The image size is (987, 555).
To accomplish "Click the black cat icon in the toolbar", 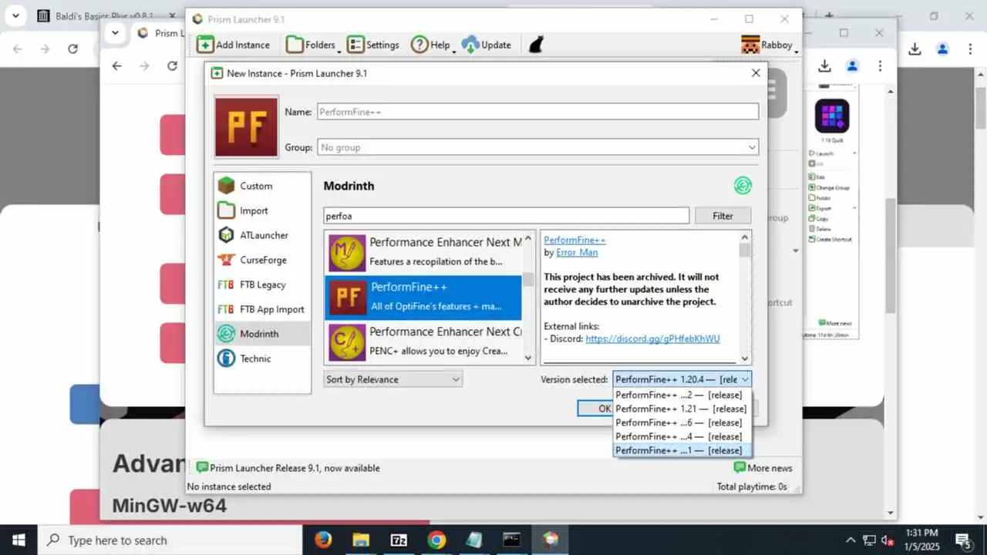I will coord(536,45).
